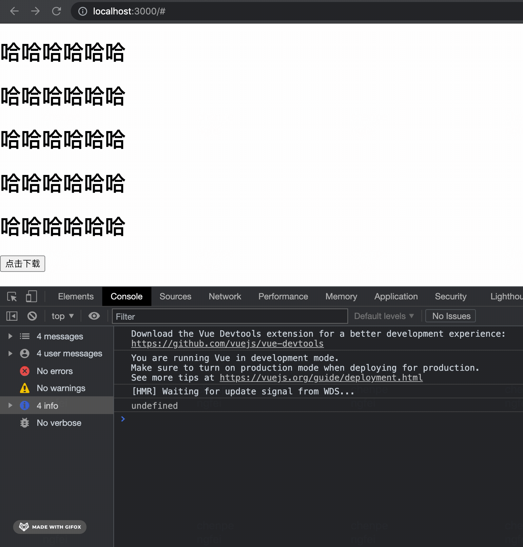Click the yellow warning triangle icon
The height and width of the screenshot is (547, 523).
pyautogui.click(x=25, y=388)
